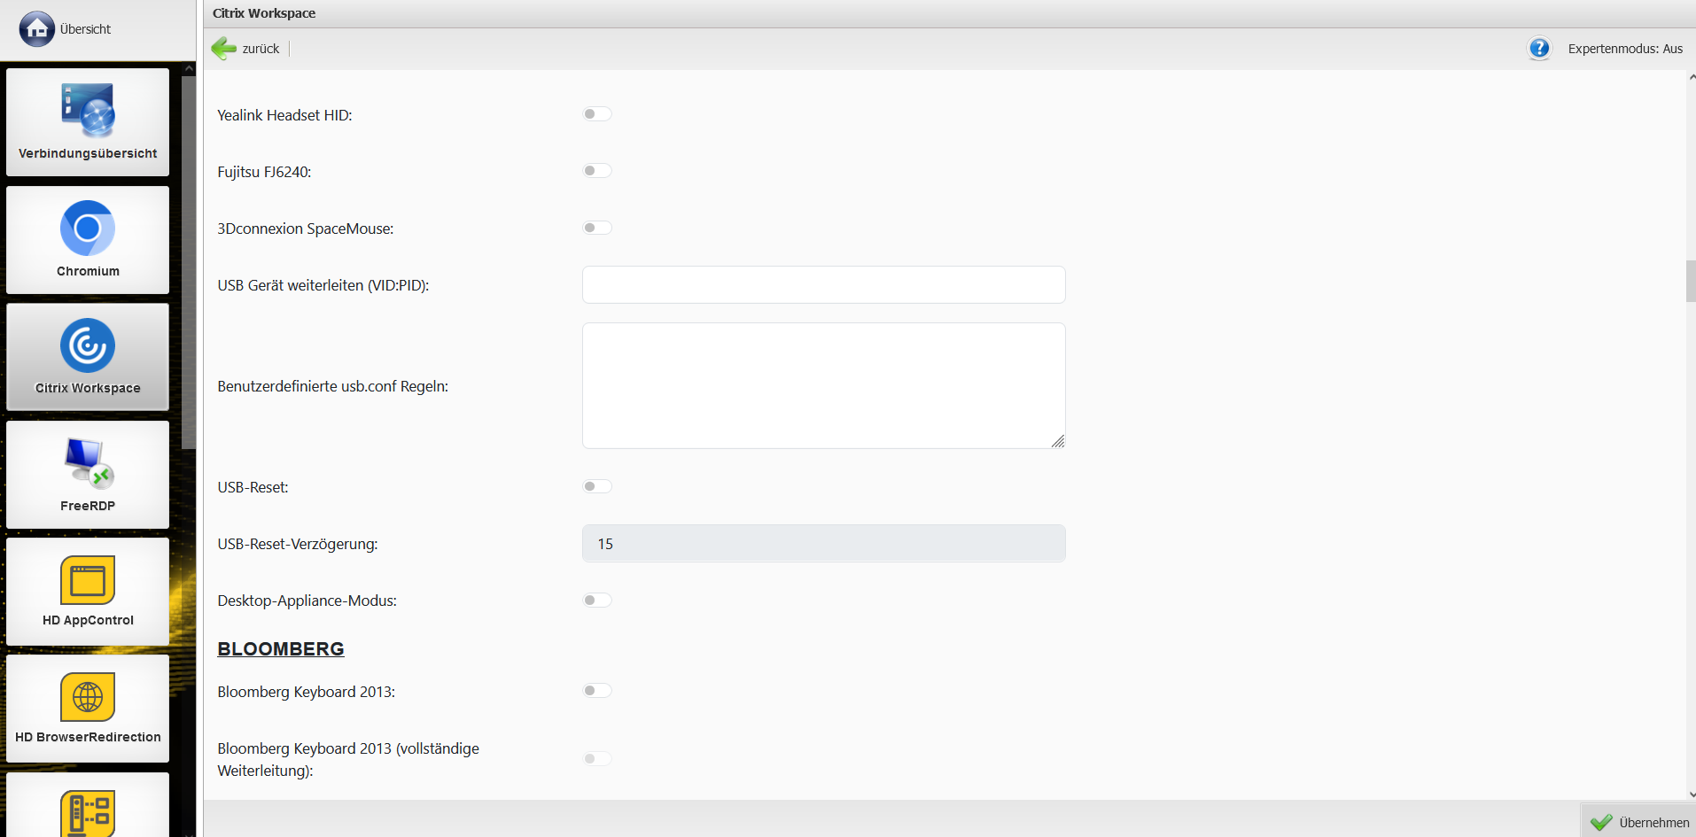
Task: Click the sidebar scrollbar thumb
Action: 189,261
